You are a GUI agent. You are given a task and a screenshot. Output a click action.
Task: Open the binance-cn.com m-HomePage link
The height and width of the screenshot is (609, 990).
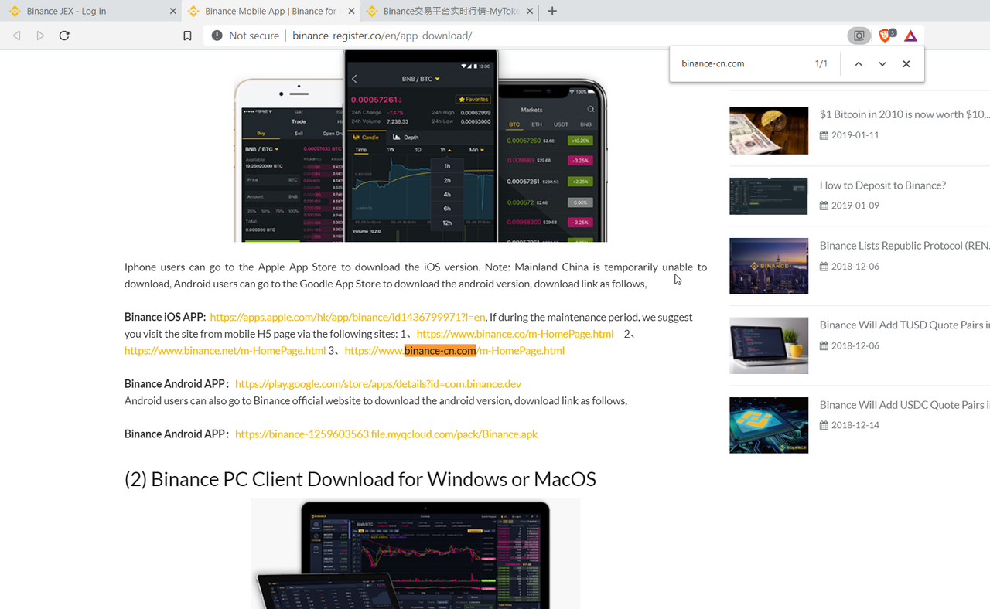tap(455, 350)
